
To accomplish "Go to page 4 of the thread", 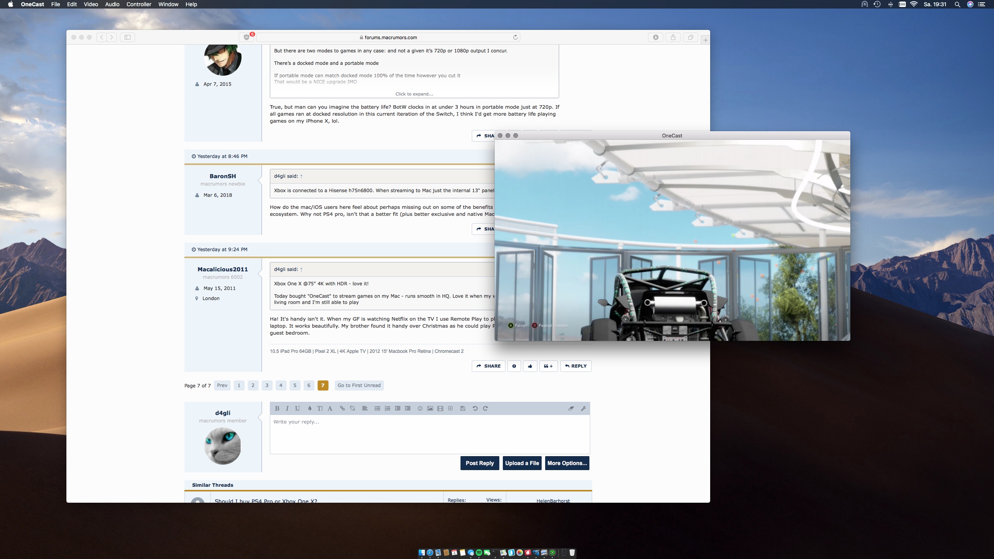I will pyautogui.click(x=281, y=385).
